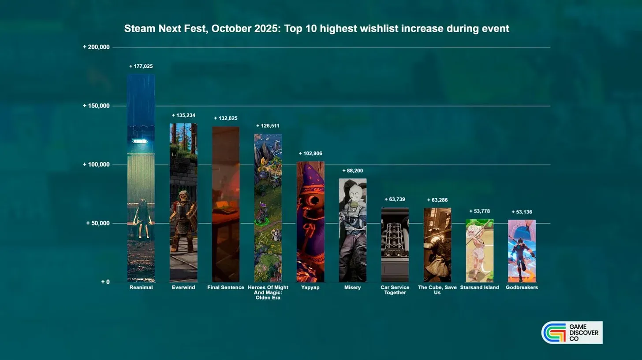Click the + 200,000 axis label
This screenshot has height=360, width=642.
click(x=95, y=47)
